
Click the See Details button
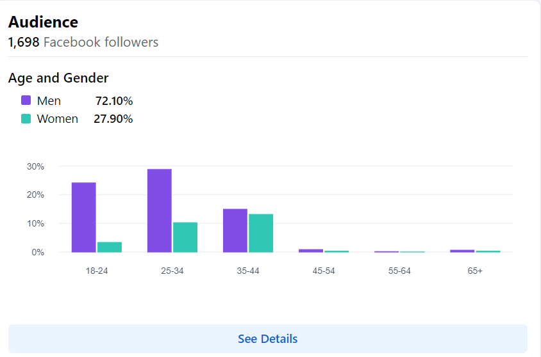[267, 338]
